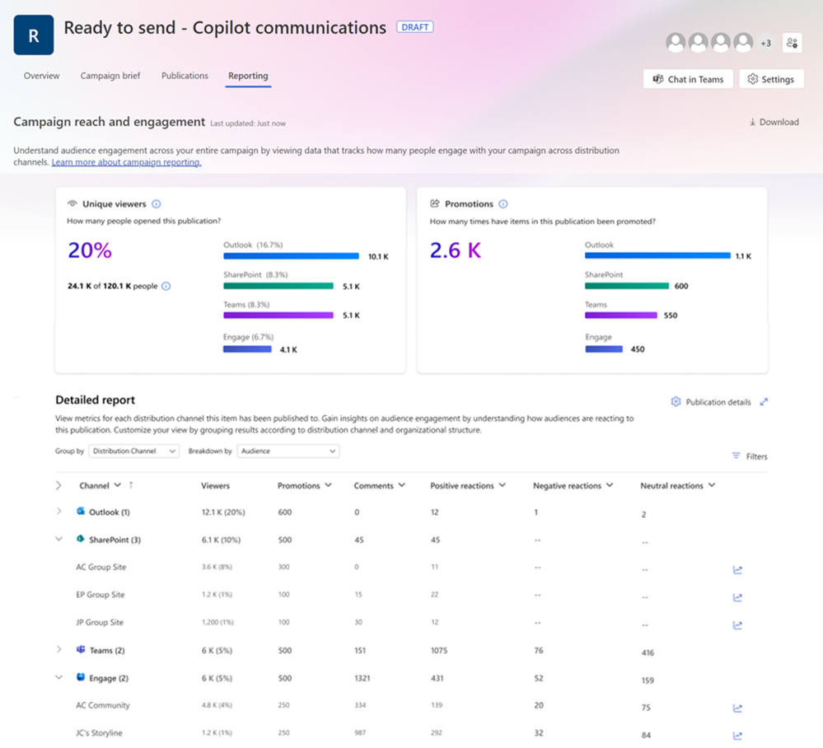This screenshot has height=748, width=823.
Task: Open analytics chart for JC's Storyline
Action: (737, 736)
